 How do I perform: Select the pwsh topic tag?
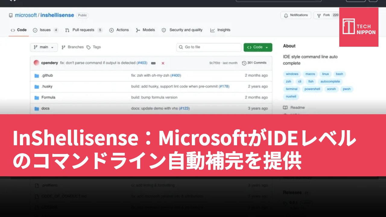[x=347, y=89]
